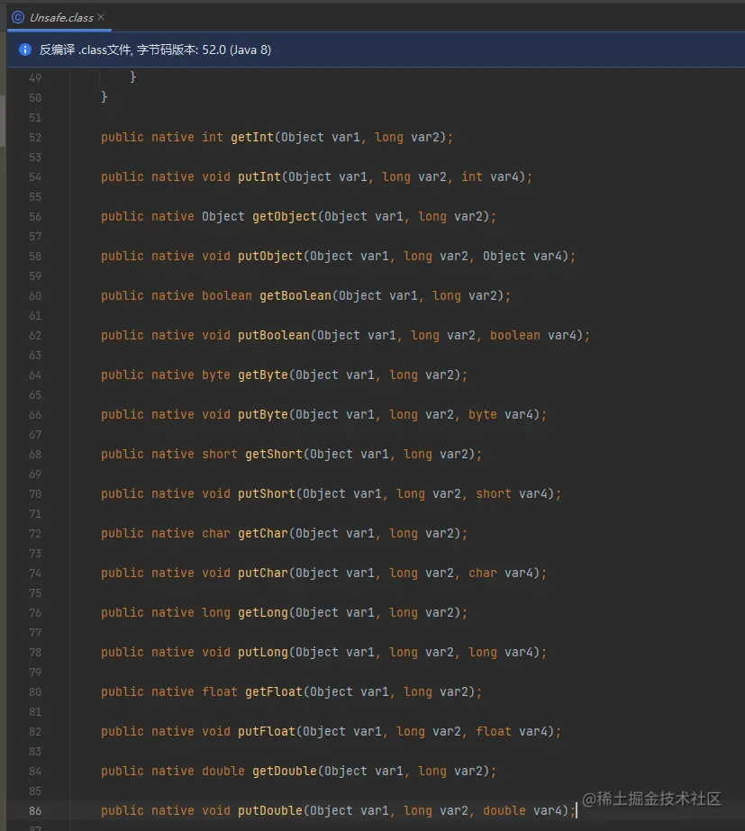
Task: Click the getShort method name
Action: [x=274, y=454]
